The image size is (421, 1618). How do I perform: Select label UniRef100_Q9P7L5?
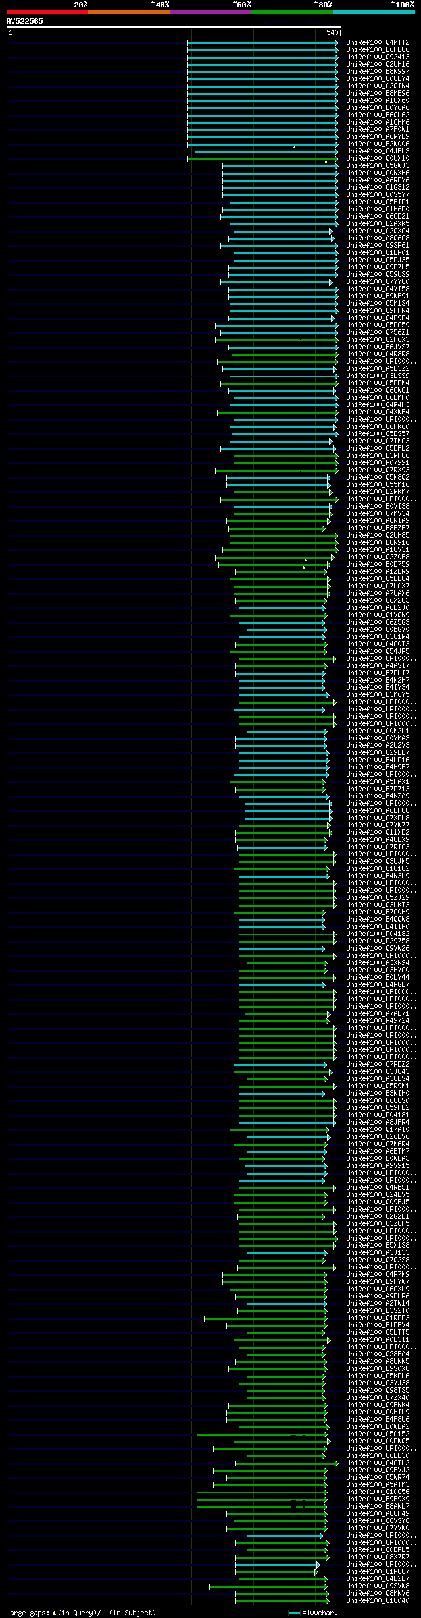point(378,267)
